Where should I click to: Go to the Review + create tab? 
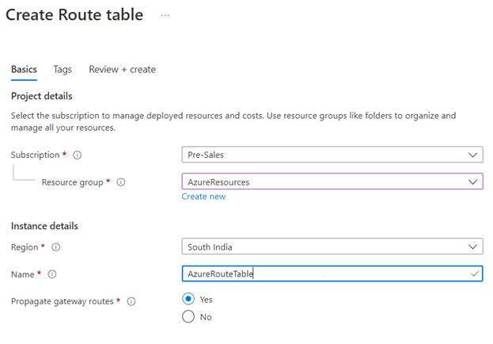tap(123, 69)
